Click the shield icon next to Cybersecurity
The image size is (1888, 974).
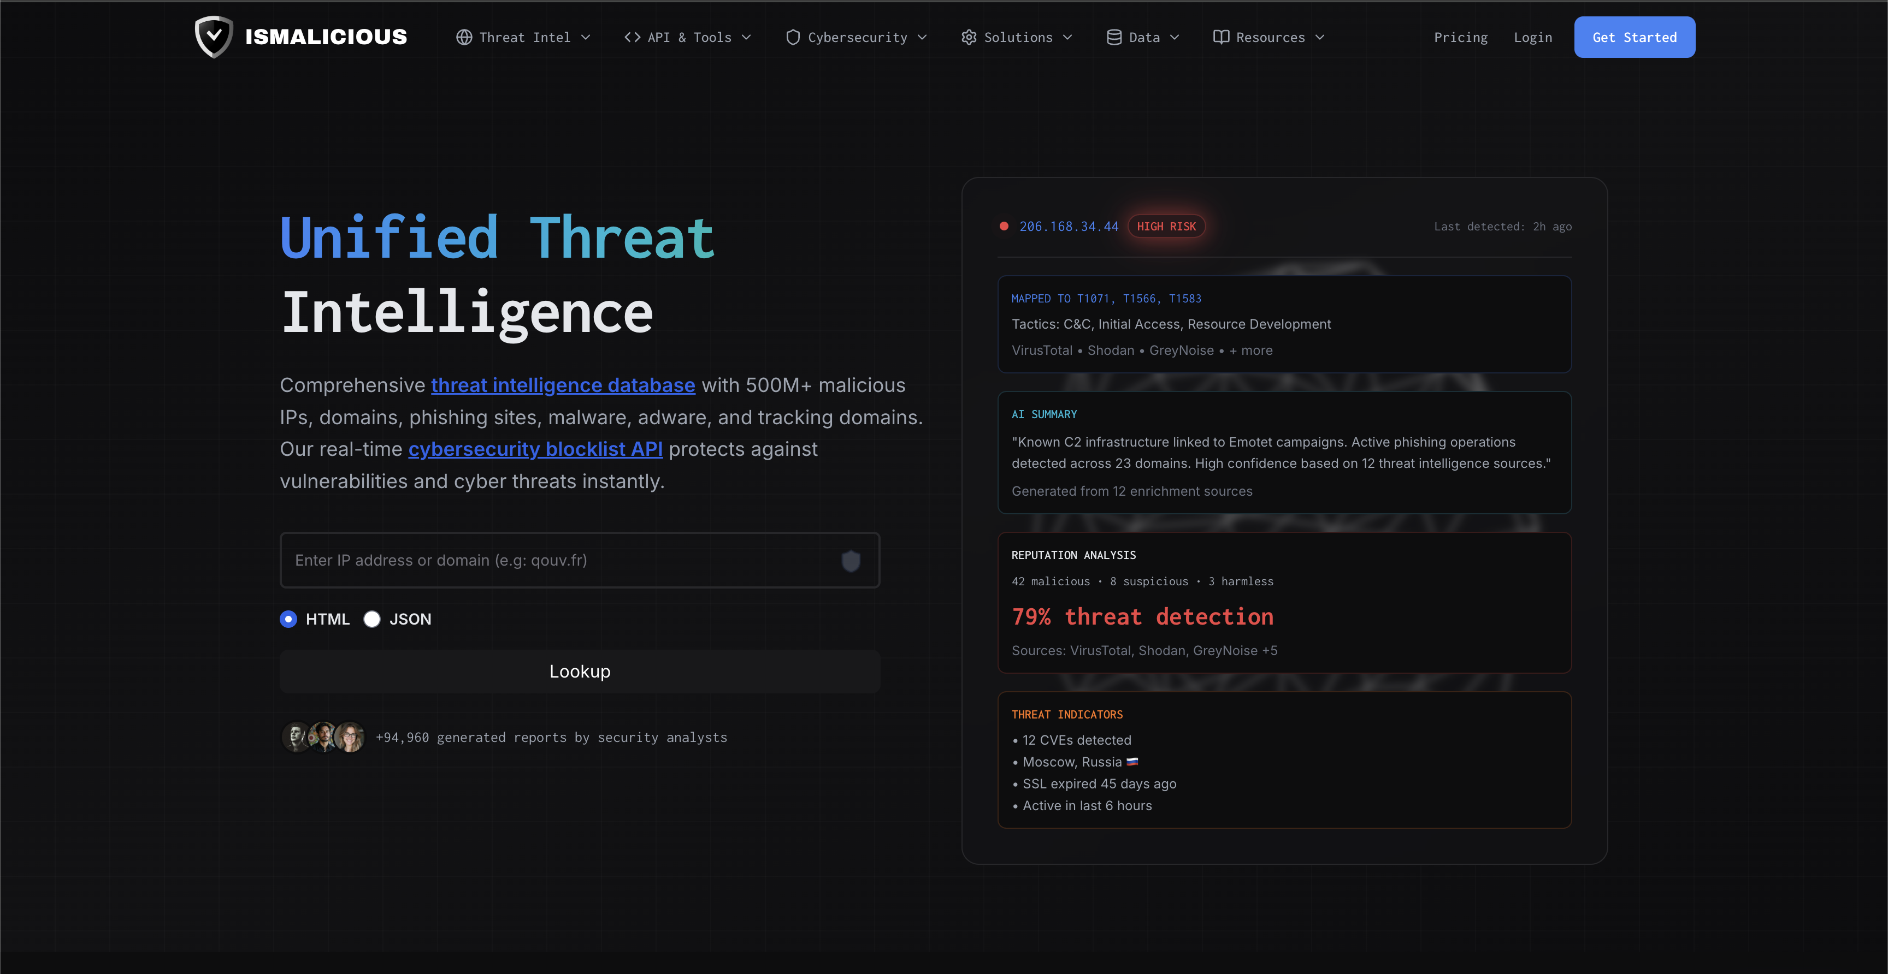(792, 37)
